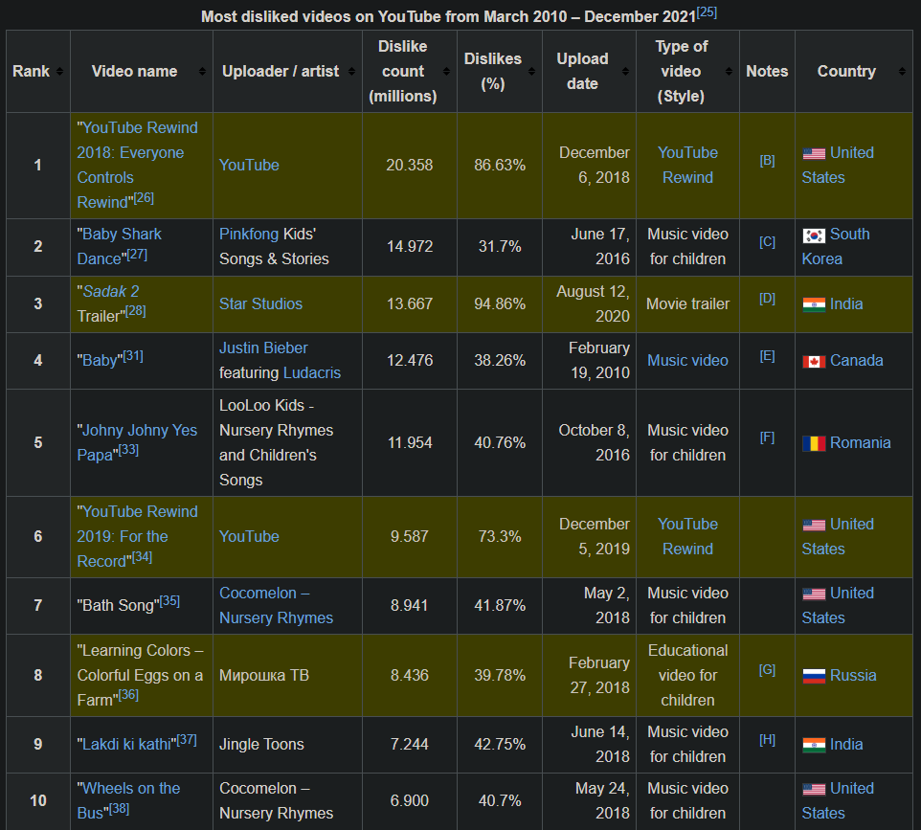Sort by Type of video arrows
Screen dimensions: 921x830
(x=729, y=72)
